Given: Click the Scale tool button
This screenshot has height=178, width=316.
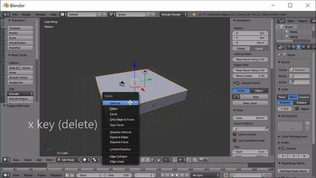Looking at the screenshot, I should [20, 38].
